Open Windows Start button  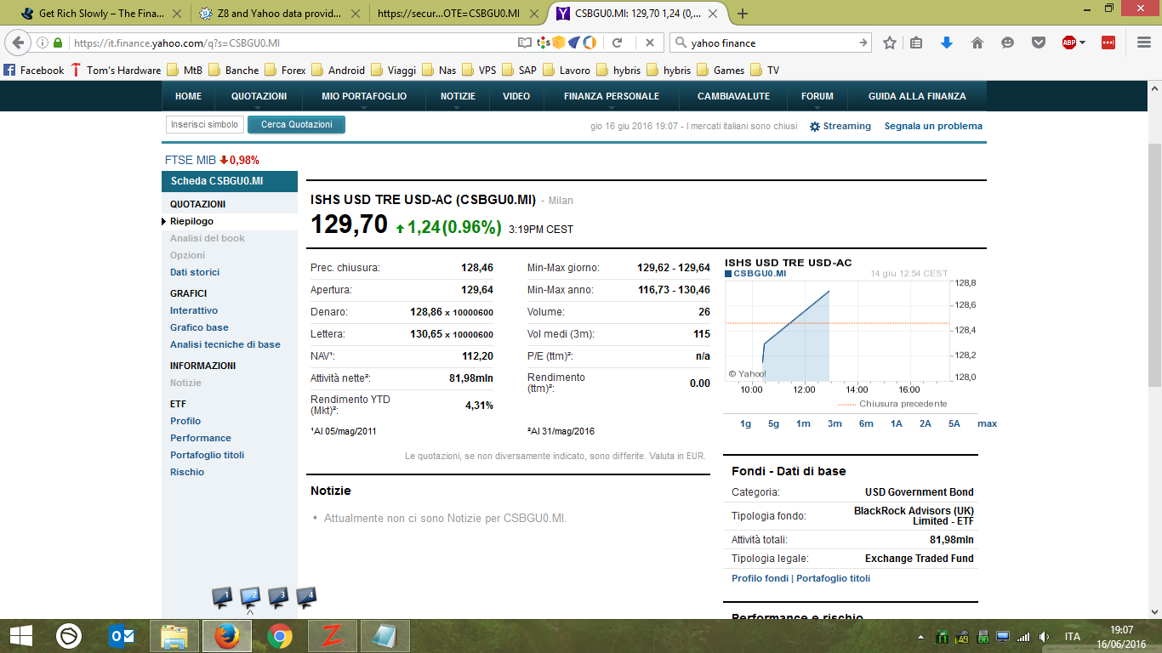pyautogui.click(x=20, y=635)
